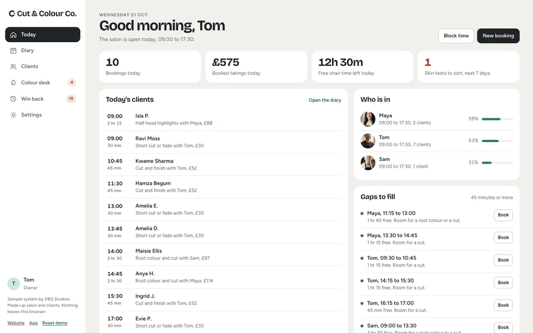This screenshot has height=333, width=533.
Task: Open the Diary section
Action: [43, 51]
